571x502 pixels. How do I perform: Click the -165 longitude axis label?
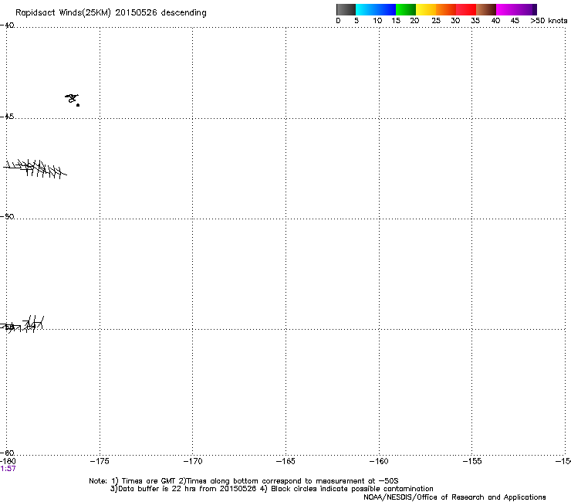tap(285, 461)
